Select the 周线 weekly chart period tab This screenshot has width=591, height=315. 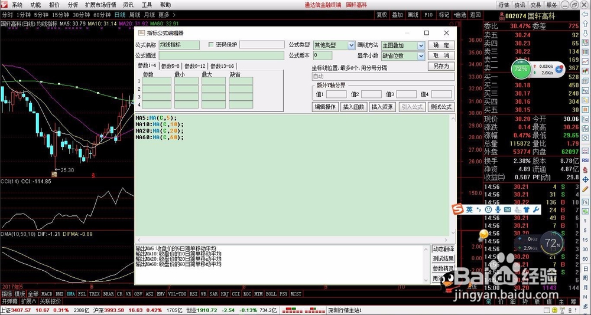tap(135, 15)
